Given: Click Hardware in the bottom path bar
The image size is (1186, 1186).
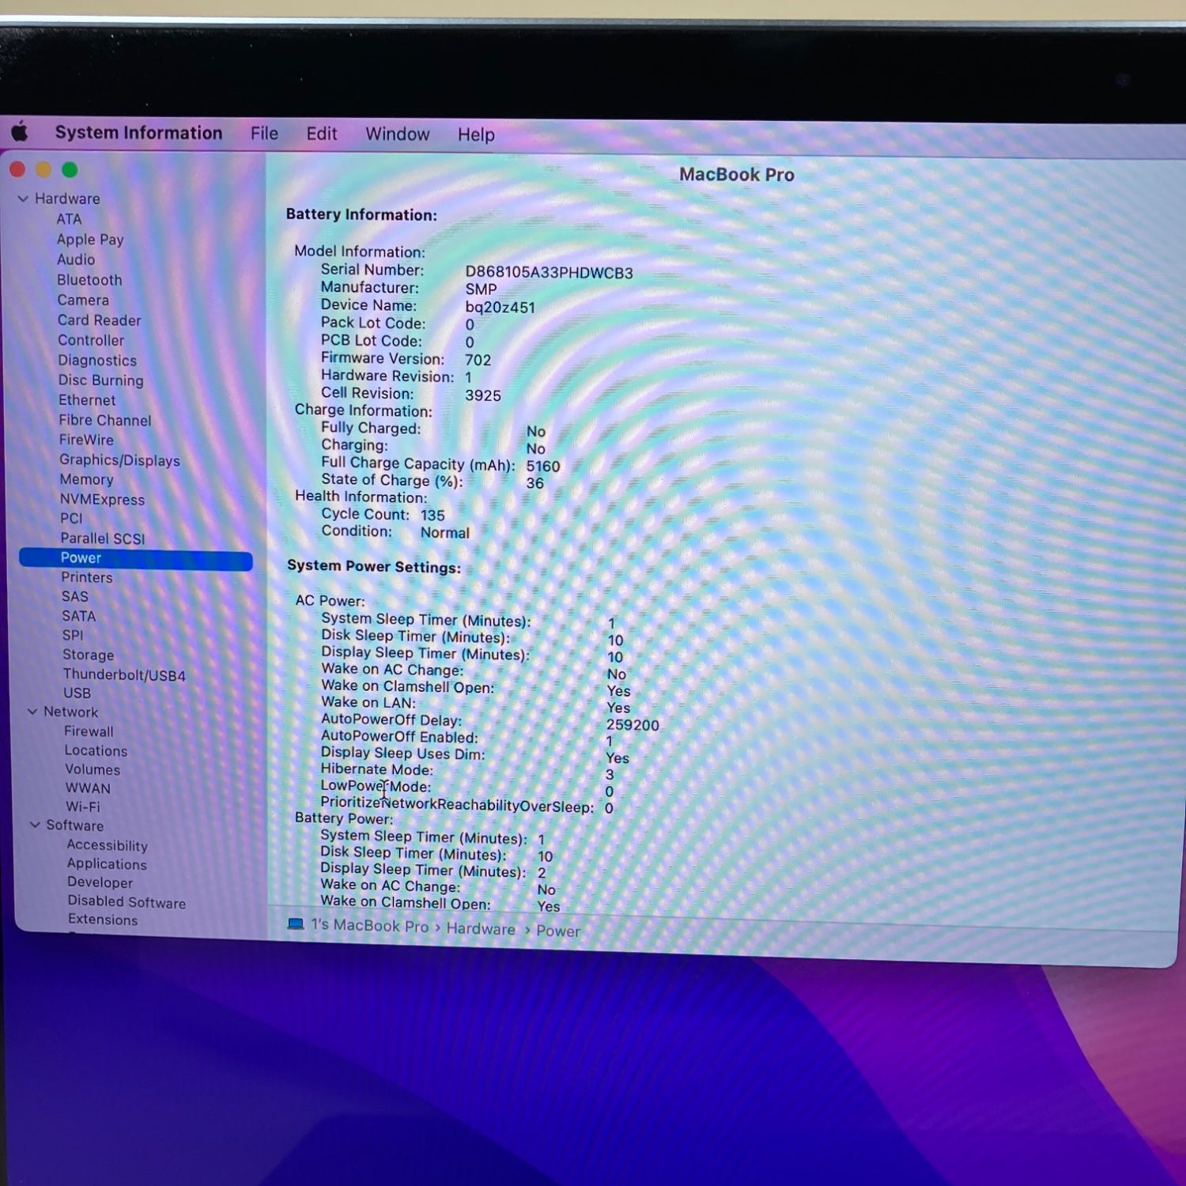Looking at the screenshot, I should tap(481, 929).
